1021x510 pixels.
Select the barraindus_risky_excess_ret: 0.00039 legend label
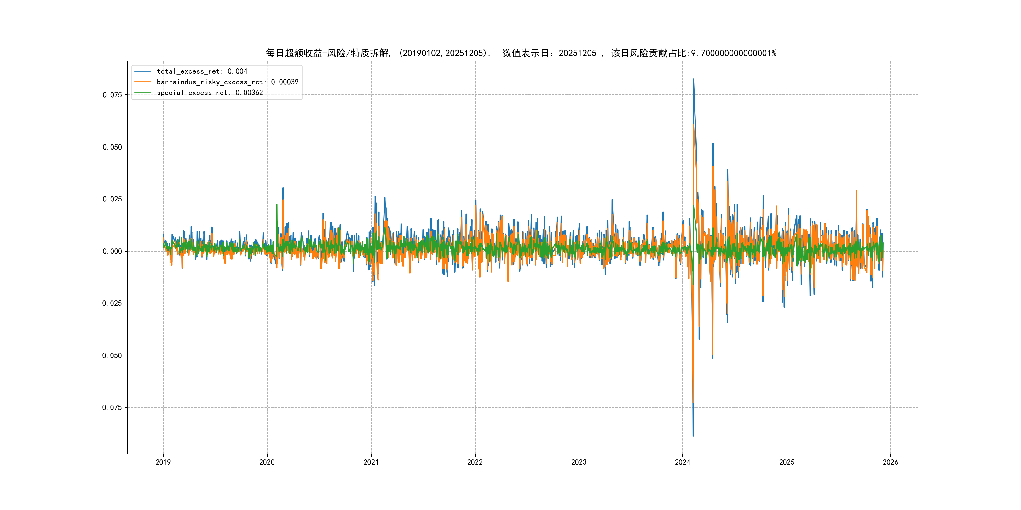[227, 82]
